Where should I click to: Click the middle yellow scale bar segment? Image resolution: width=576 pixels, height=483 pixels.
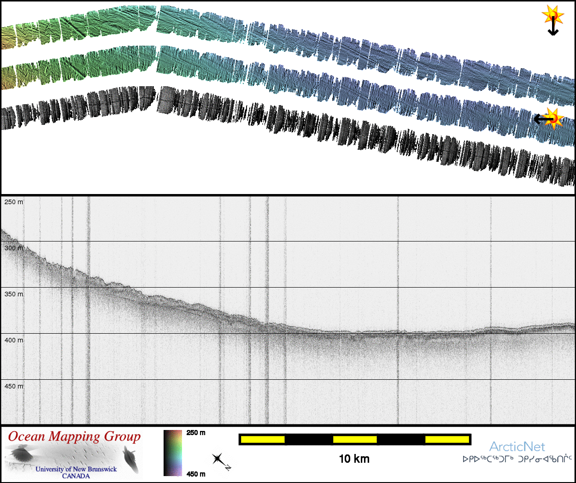tap(355, 440)
